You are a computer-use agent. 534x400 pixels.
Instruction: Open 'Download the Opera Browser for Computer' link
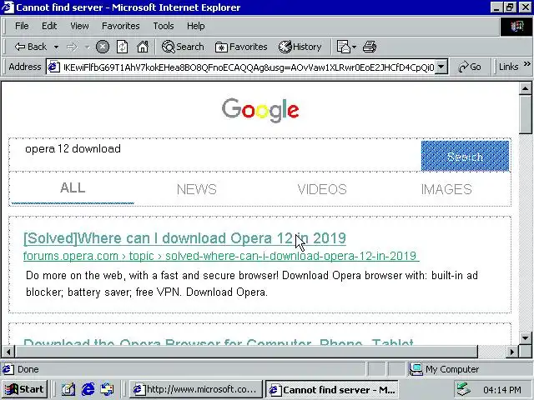tap(219, 342)
